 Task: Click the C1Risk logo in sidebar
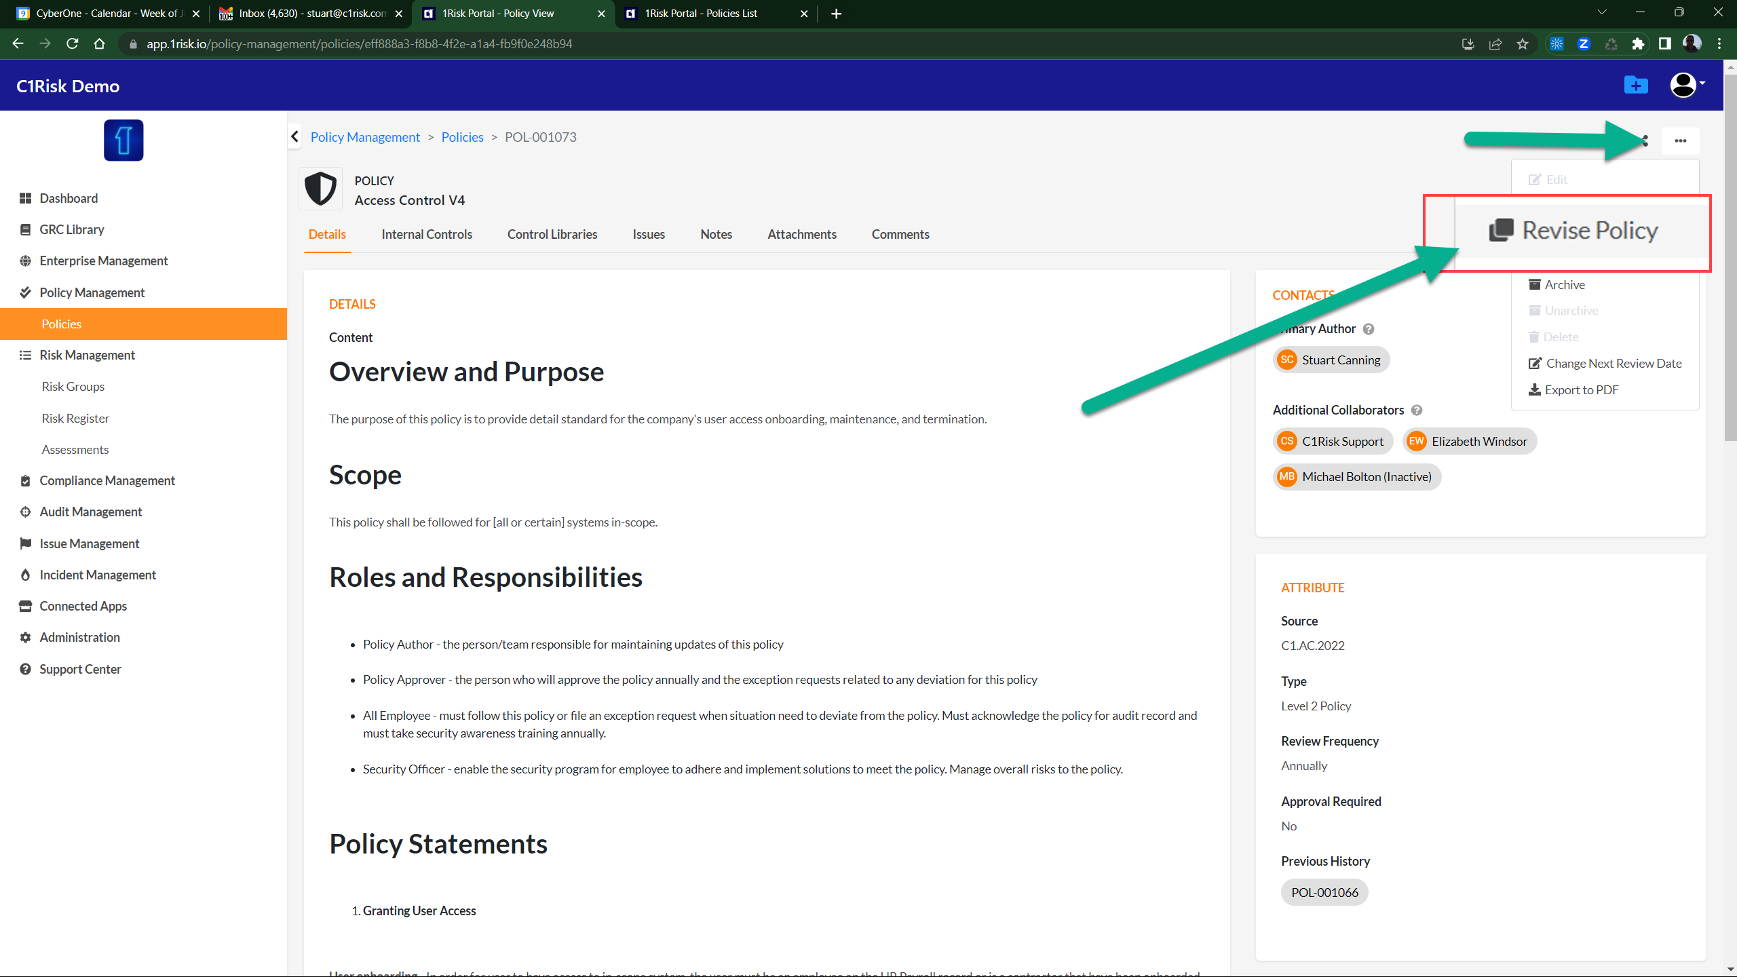(123, 140)
